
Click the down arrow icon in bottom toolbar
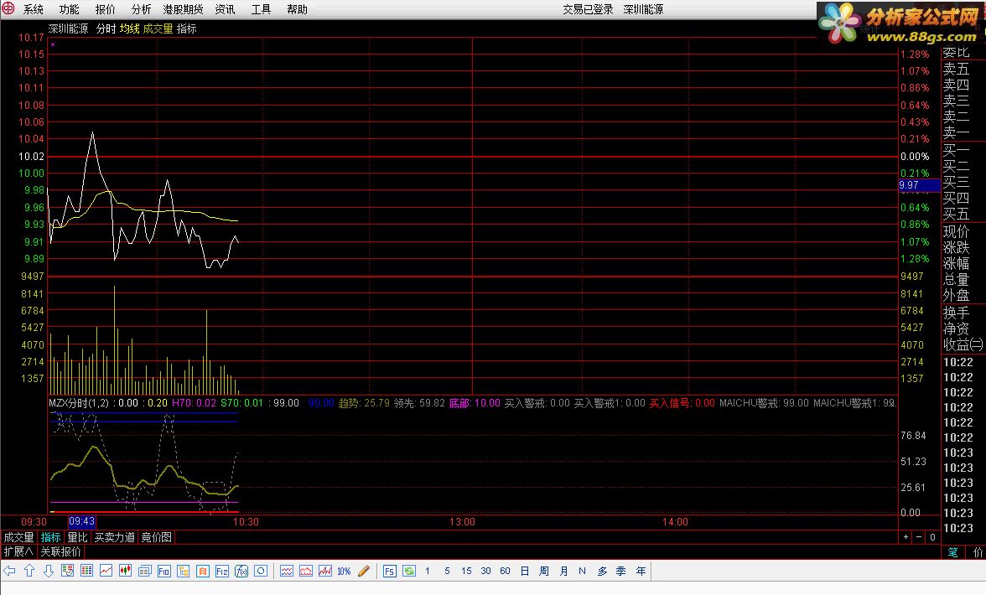[49, 571]
